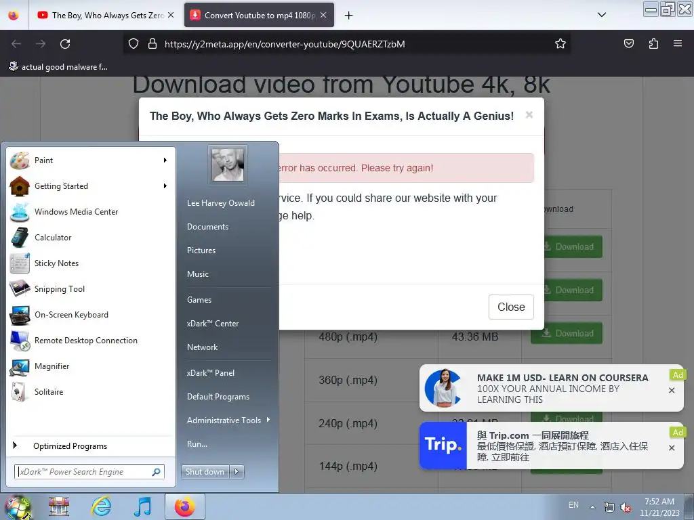Go back one page
The height and width of the screenshot is (520, 694).
(16, 44)
